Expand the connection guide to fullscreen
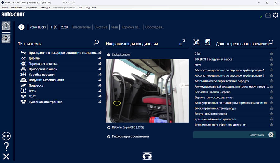This screenshot has height=163, width=280. pos(182,43)
